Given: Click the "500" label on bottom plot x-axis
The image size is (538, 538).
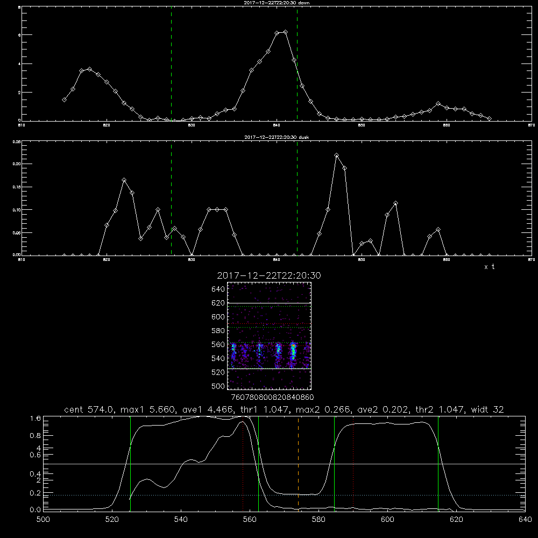Looking at the screenshot, I should (43, 520).
